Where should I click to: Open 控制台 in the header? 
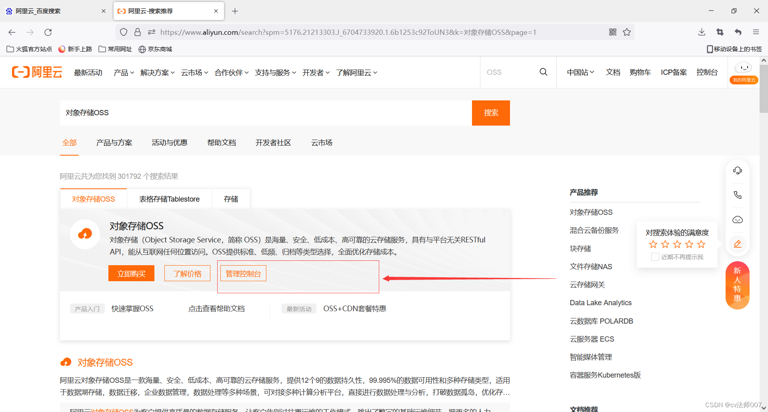click(x=707, y=72)
